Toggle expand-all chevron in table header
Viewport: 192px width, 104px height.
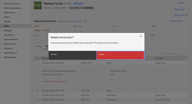click(x=38, y=58)
